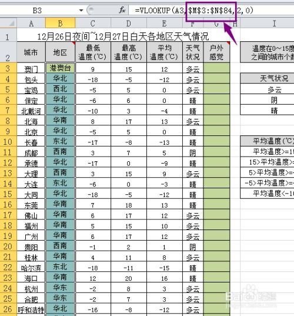Open the Name Box dropdown arrow
Viewport: 294px width, 316px height.
point(81,10)
